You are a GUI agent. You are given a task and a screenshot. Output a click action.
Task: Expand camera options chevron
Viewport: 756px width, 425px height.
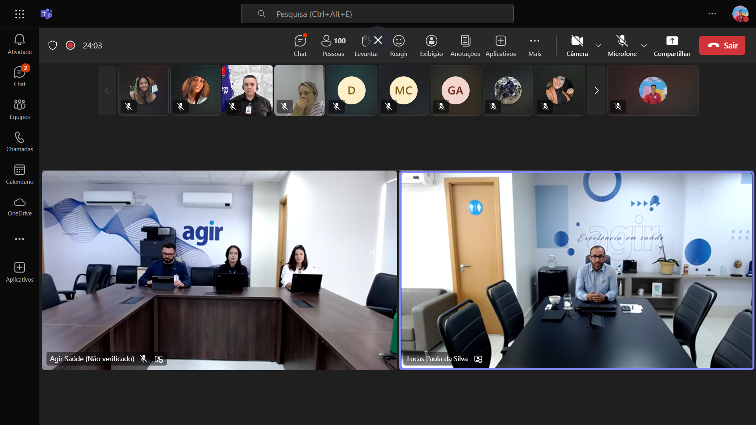[x=598, y=45]
